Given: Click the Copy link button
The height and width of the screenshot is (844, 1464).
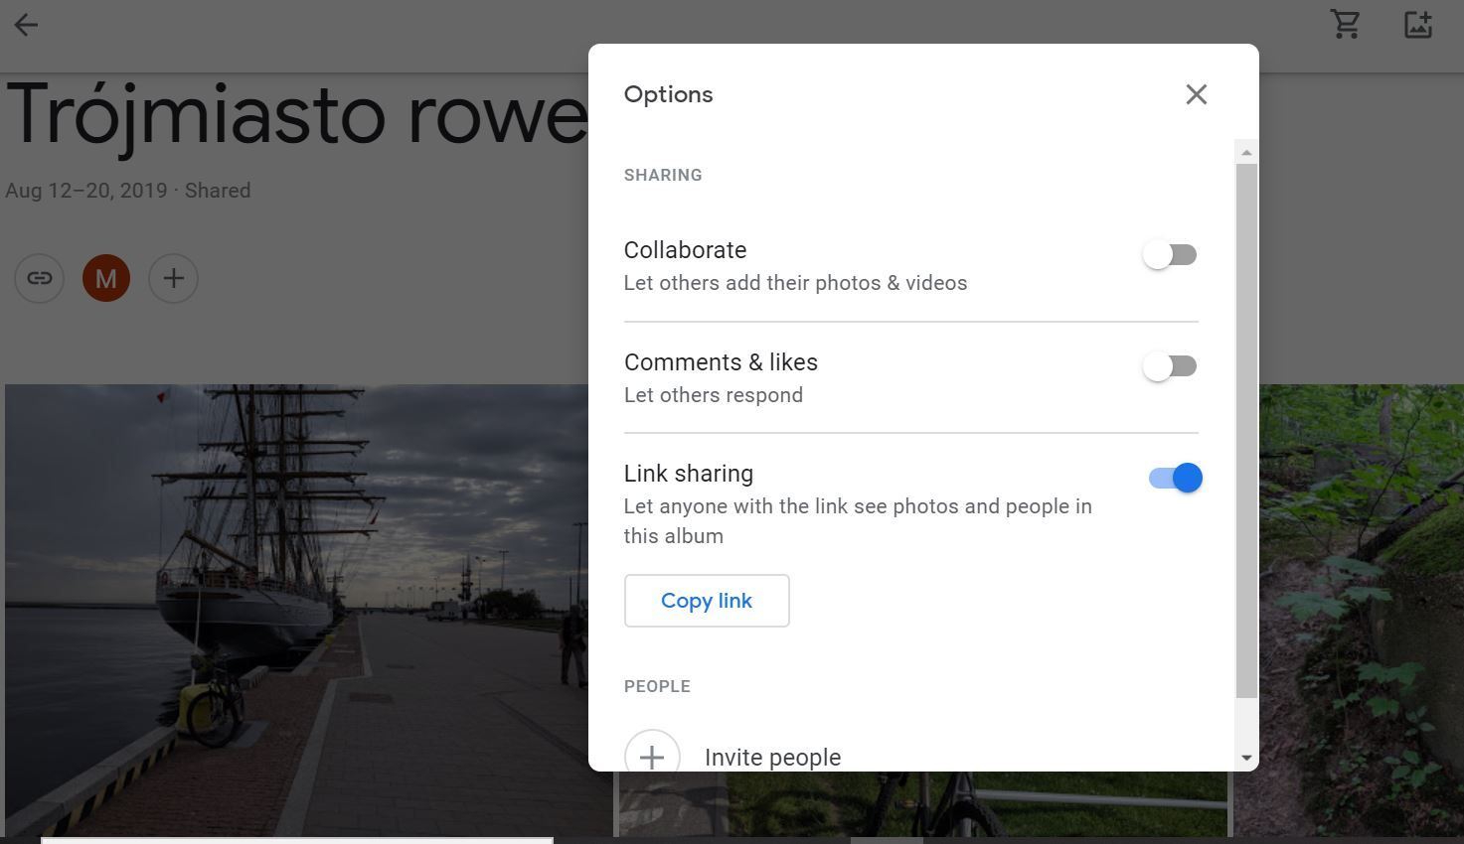Looking at the screenshot, I should pos(707,601).
